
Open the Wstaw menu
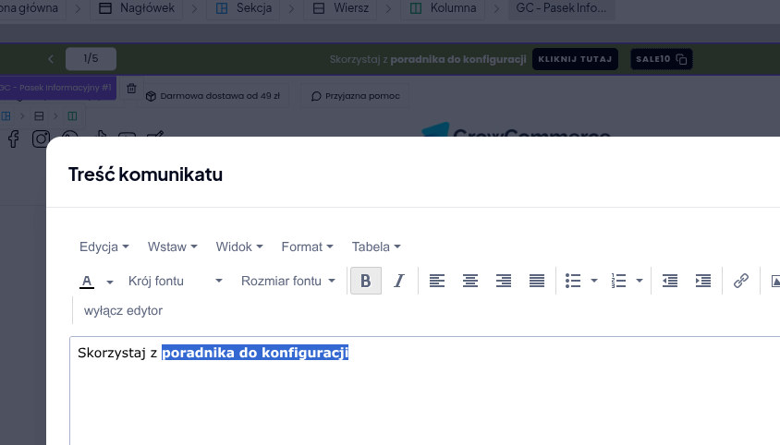coord(172,247)
